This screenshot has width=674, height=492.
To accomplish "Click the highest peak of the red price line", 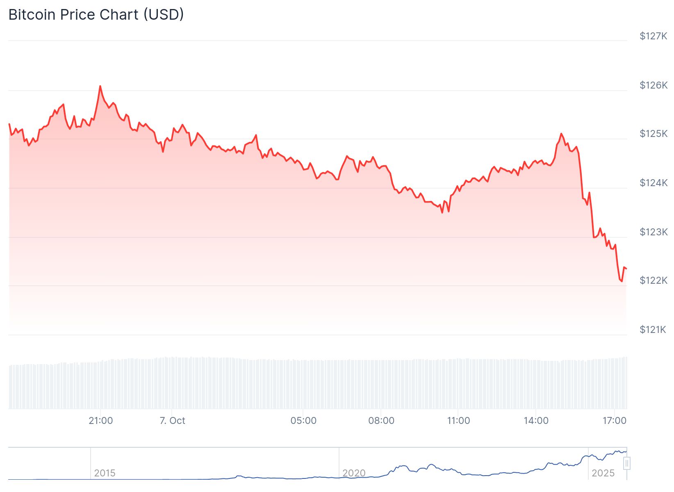I will [x=100, y=86].
